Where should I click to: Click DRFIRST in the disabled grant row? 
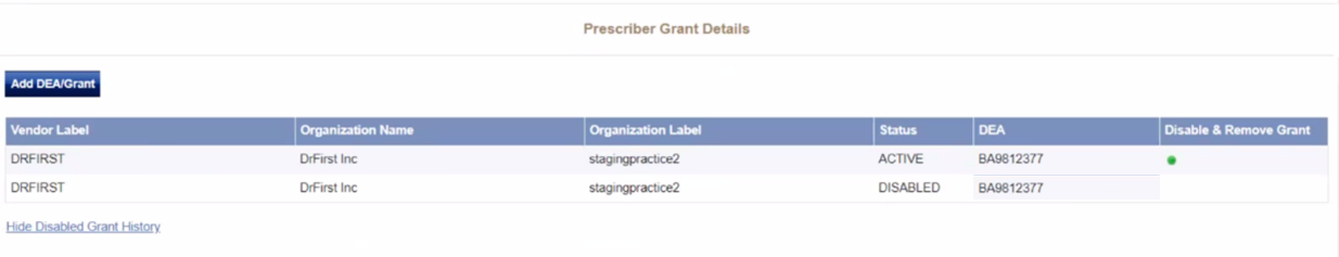pos(37,188)
